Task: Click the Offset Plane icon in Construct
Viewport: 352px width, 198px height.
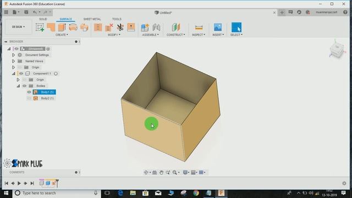Action: tap(176, 28)
